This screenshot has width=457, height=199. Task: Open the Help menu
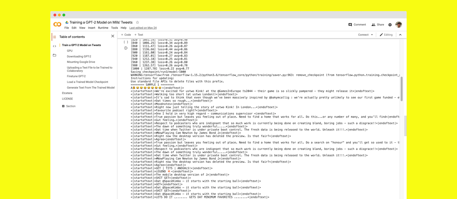pyautogui.click(x=123, y=28)
